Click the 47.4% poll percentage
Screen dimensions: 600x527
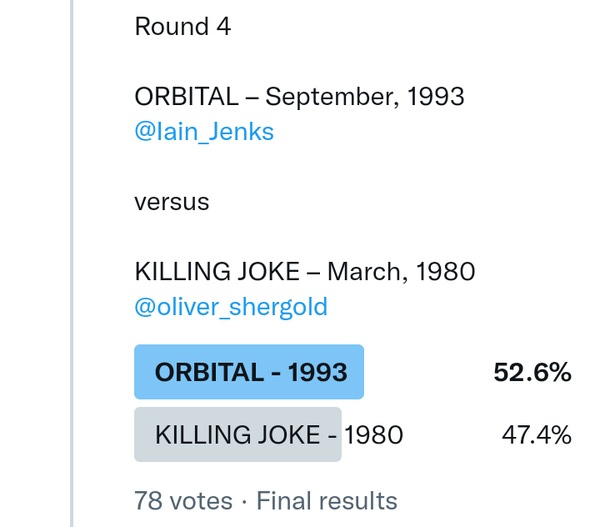(x=536, y=434)
